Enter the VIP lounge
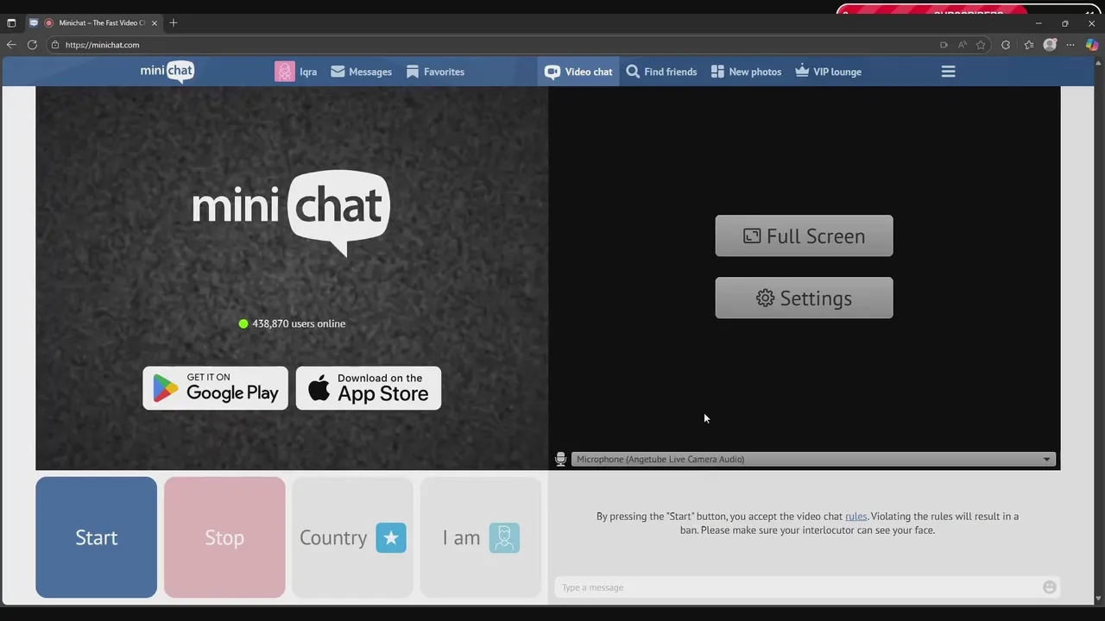The width and height of the screenshot is (1105, 621). 828,72
